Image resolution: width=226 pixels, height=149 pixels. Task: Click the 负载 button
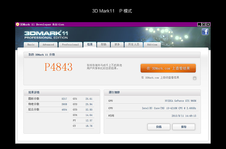click(159, 127)
